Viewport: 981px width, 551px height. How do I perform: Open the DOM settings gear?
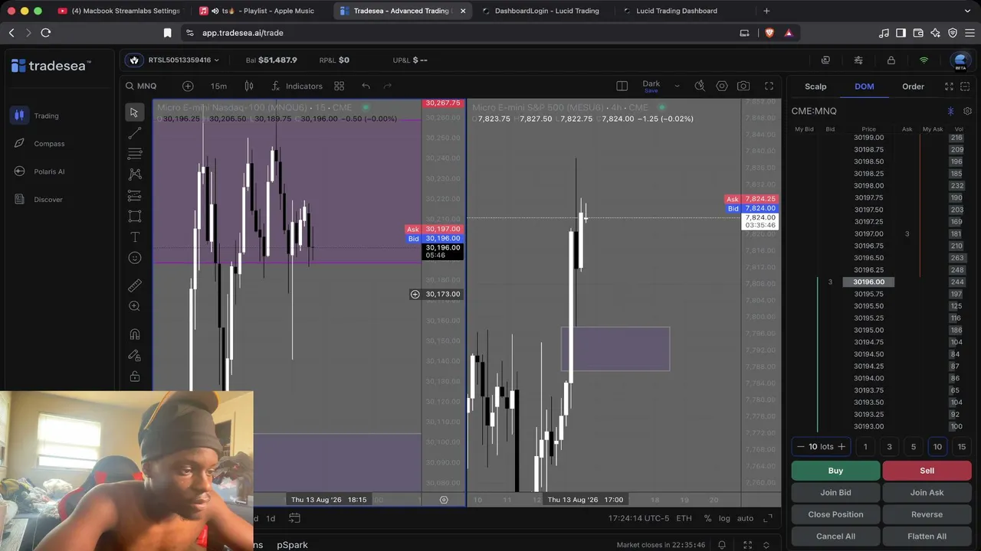click(967, 111)
